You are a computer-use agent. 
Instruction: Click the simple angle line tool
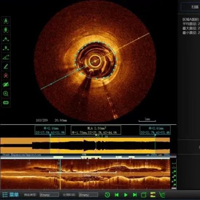6,66
